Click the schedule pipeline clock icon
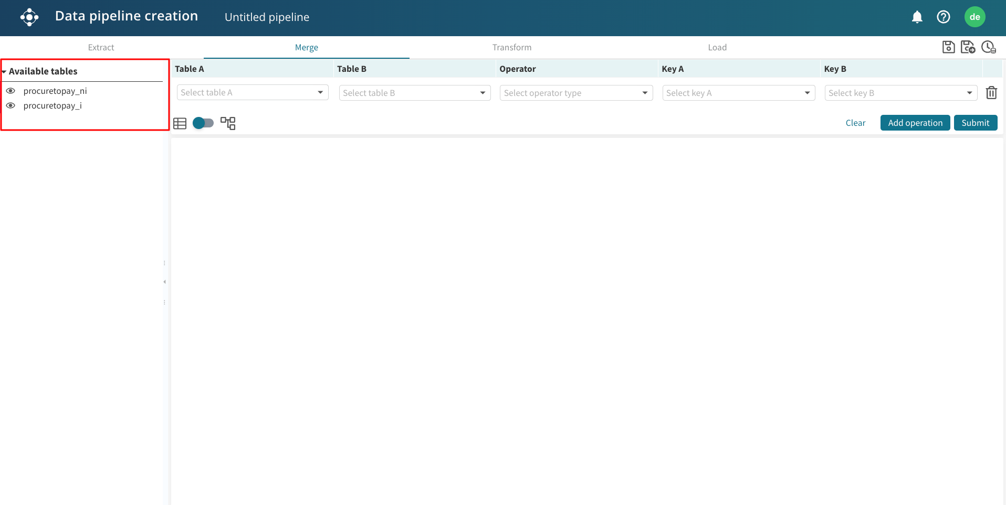The height and width of the screenshot is (505, 1006). click(x=988, y=47)
